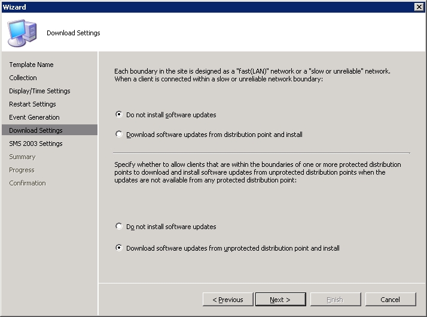Open Restart Settings step
Screen dimensions: 427x317
pos(32,104)
